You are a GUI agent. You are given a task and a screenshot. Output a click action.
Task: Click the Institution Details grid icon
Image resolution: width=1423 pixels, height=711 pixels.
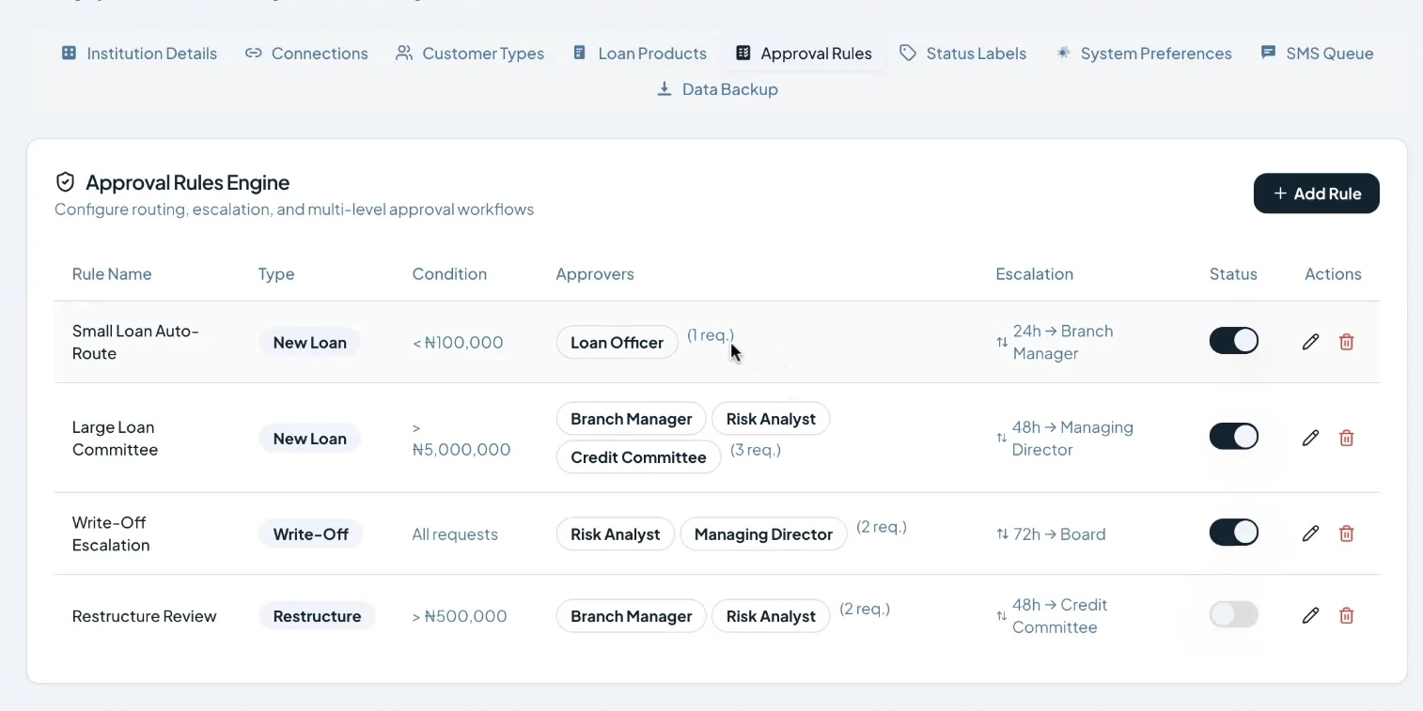pyautogui.click(x=69, y=53)
